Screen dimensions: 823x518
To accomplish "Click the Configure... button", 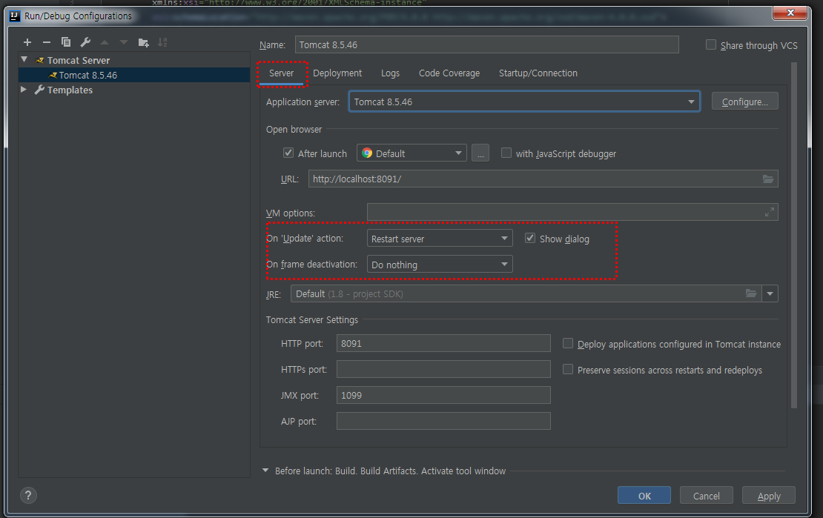I will pyautogui.click(x=745, y=102).
